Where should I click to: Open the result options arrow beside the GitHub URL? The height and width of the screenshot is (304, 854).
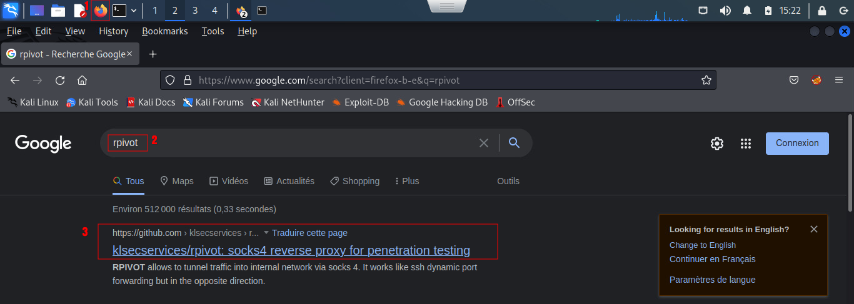pos(266,233)
